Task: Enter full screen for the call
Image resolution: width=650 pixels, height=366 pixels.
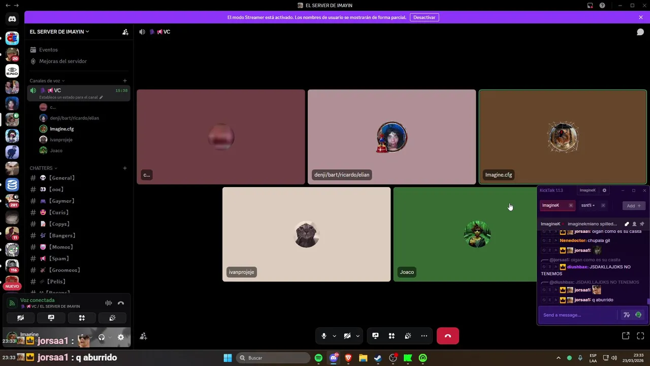Action: click(x=640, y=336)
